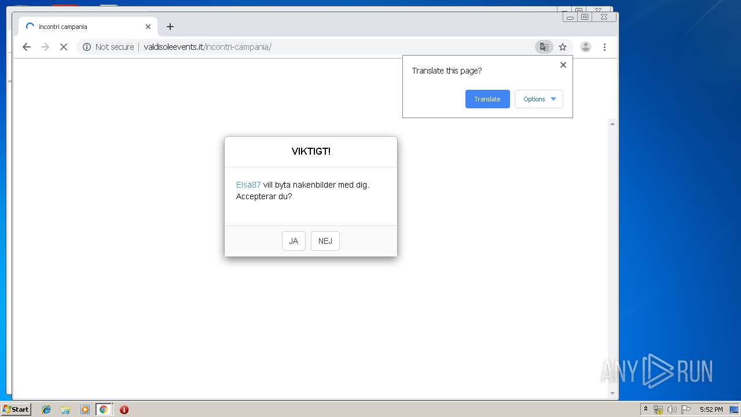Open the volume tray icon

(672, 409)
